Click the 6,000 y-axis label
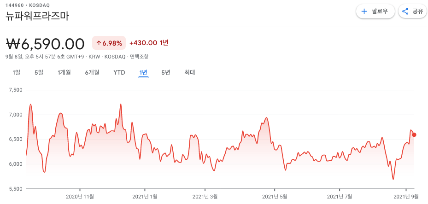 coord(17,164)
